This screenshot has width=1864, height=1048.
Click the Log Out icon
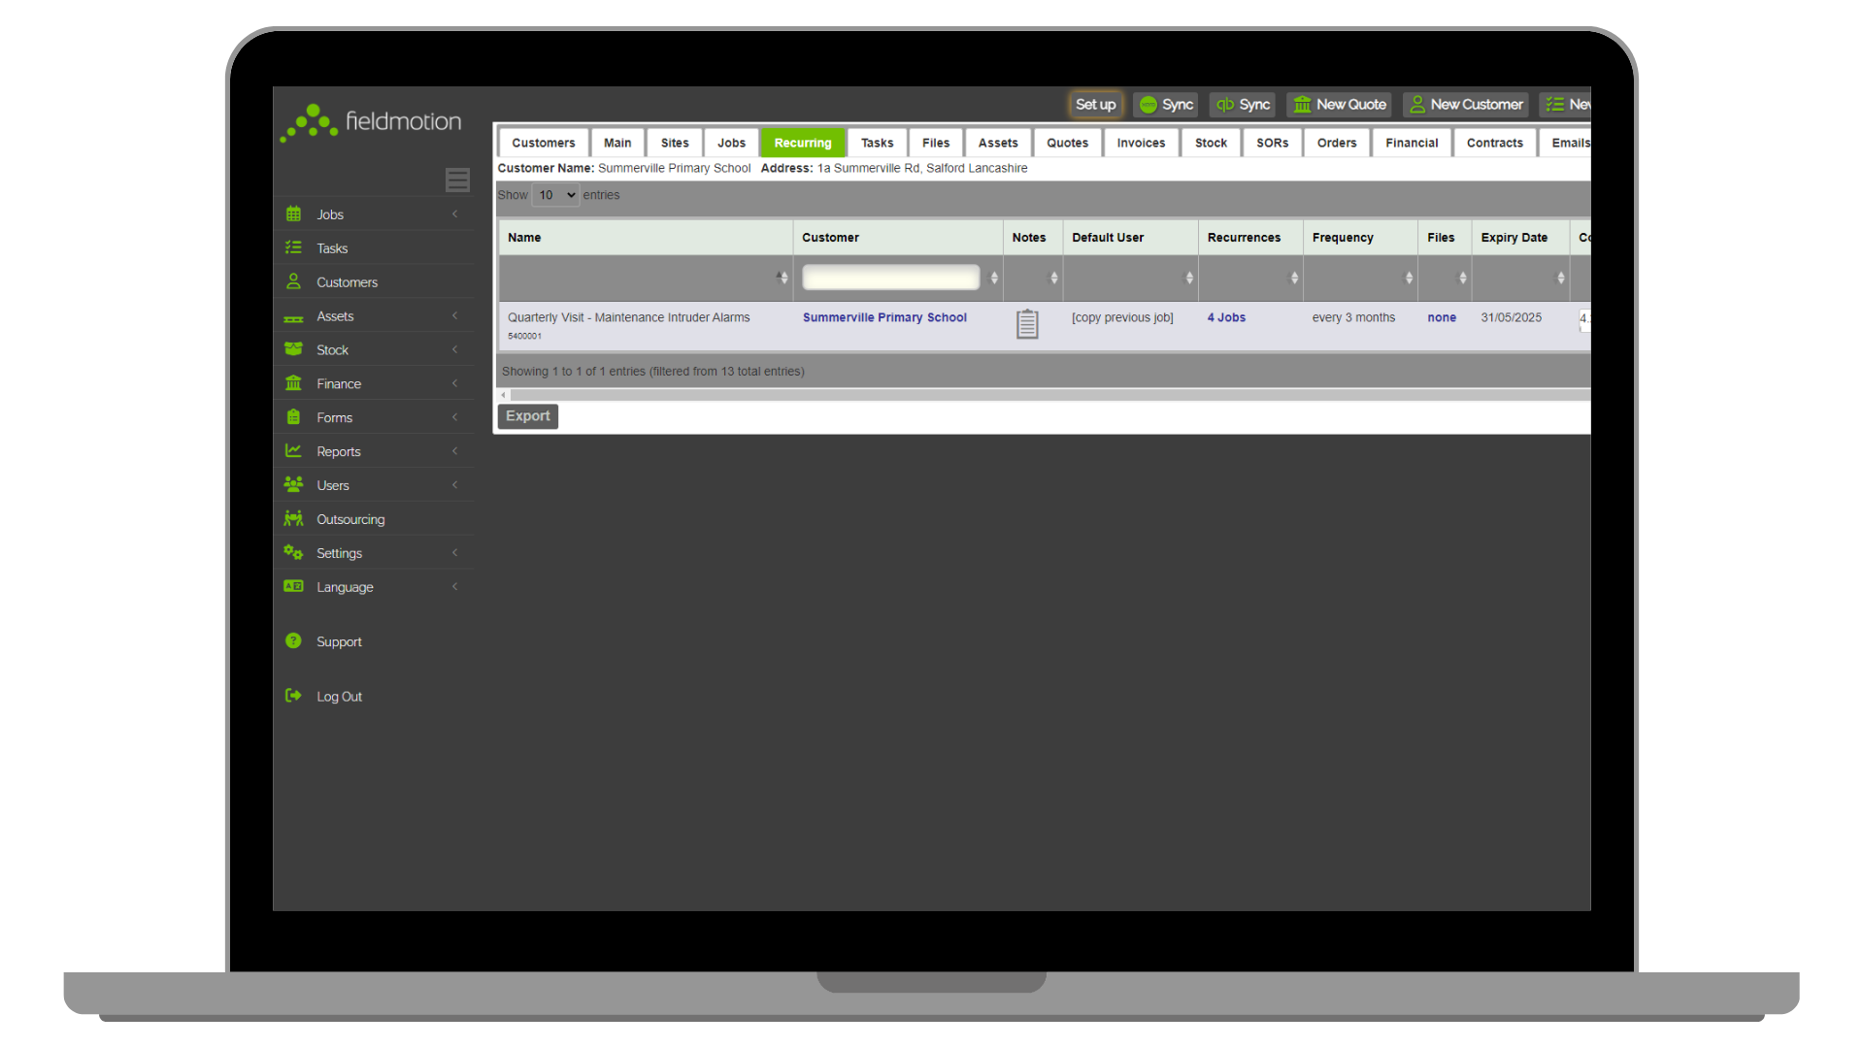[293, 696]
